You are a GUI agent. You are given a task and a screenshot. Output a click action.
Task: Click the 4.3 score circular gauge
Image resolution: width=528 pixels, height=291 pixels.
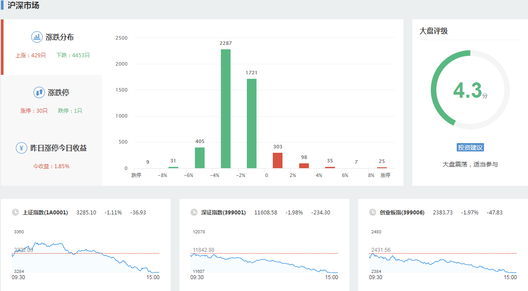[x=470, y=90]
